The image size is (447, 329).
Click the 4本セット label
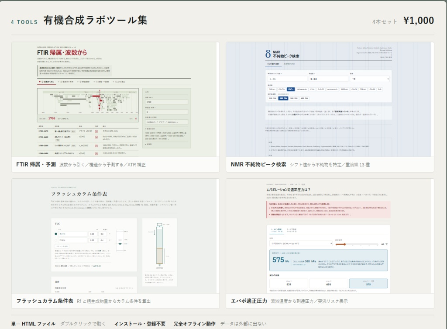pos(385,22)
